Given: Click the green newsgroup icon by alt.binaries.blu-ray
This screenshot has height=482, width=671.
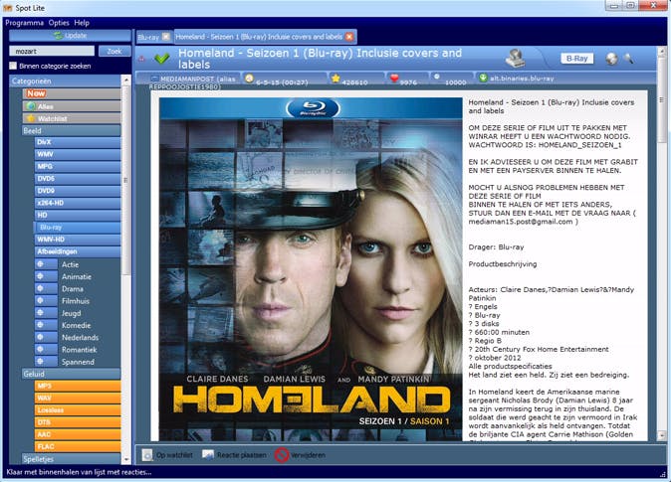Looking at the screenshot, I should point(483,78).
